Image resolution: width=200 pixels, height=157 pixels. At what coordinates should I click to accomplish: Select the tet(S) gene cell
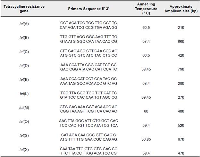click(x=24, y=136)
